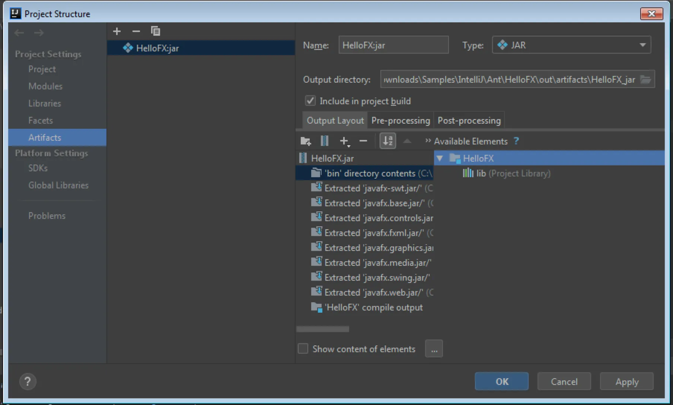Viewport: 673px width, 405px height.
Task: Click the OK button
Action: click(x=501, y=382)
